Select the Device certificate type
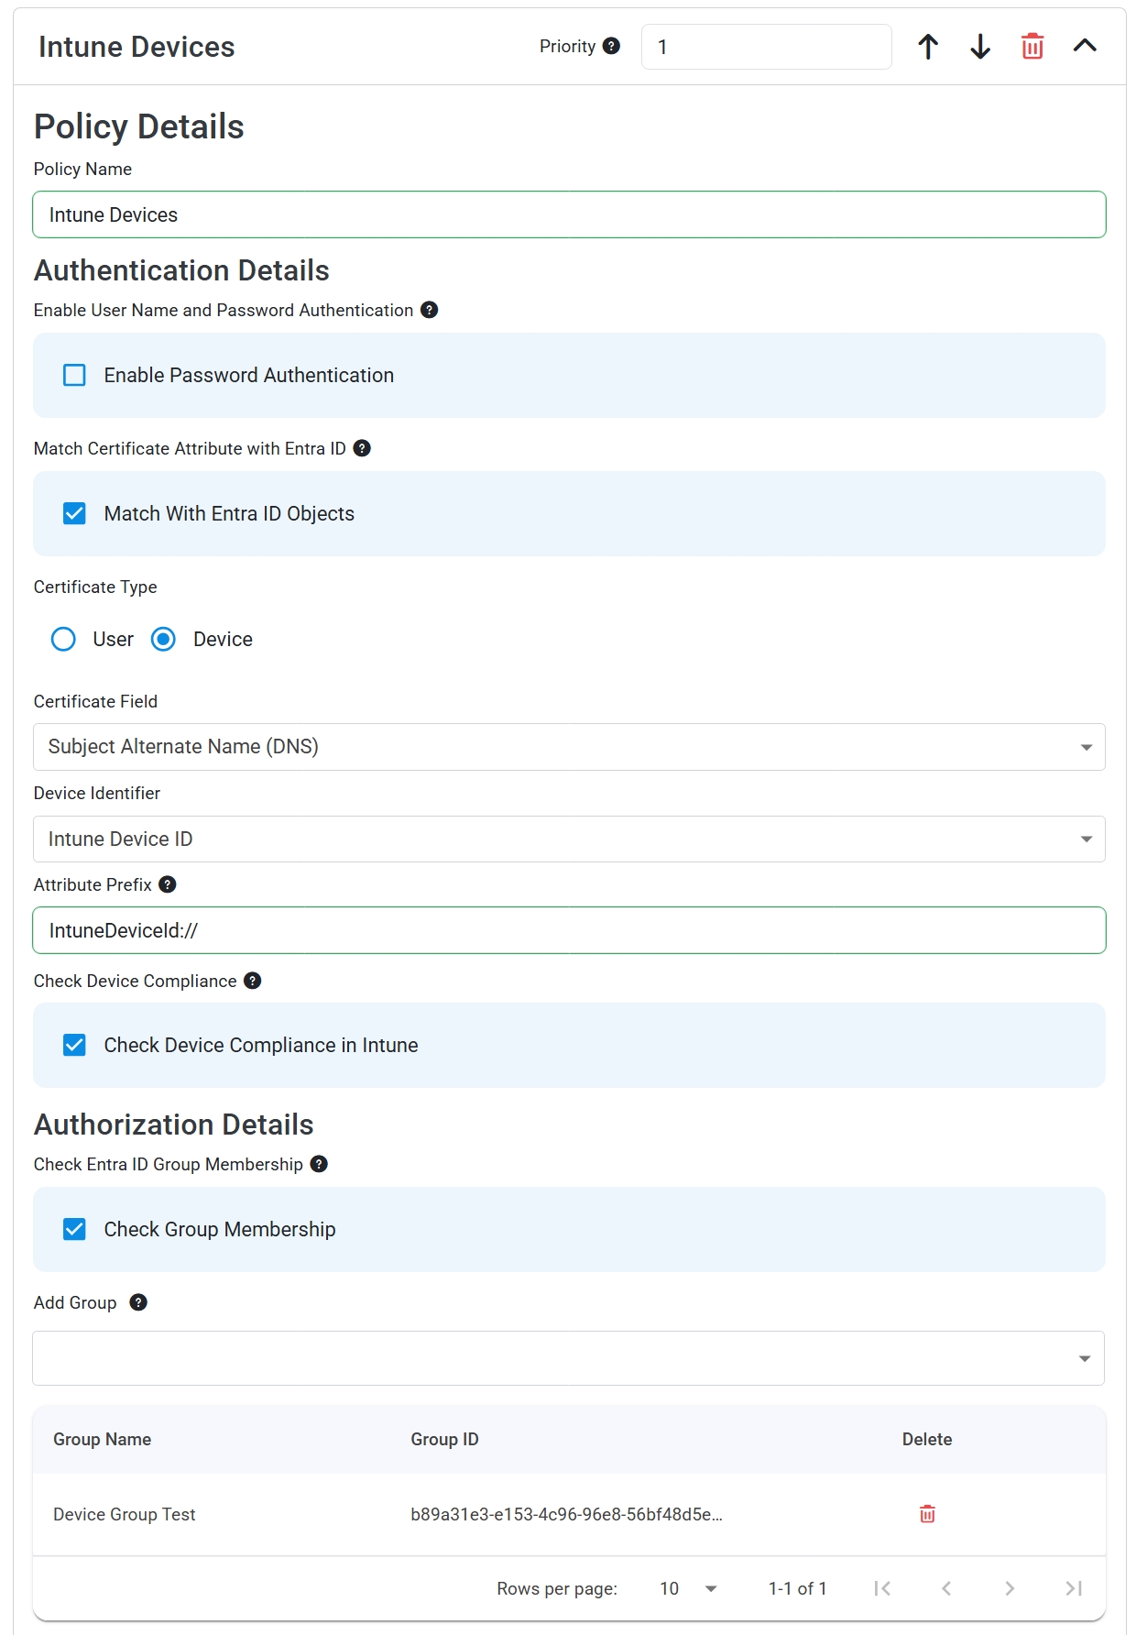The width and height of the screenshot is (1136, 1635). click(163, 639)
